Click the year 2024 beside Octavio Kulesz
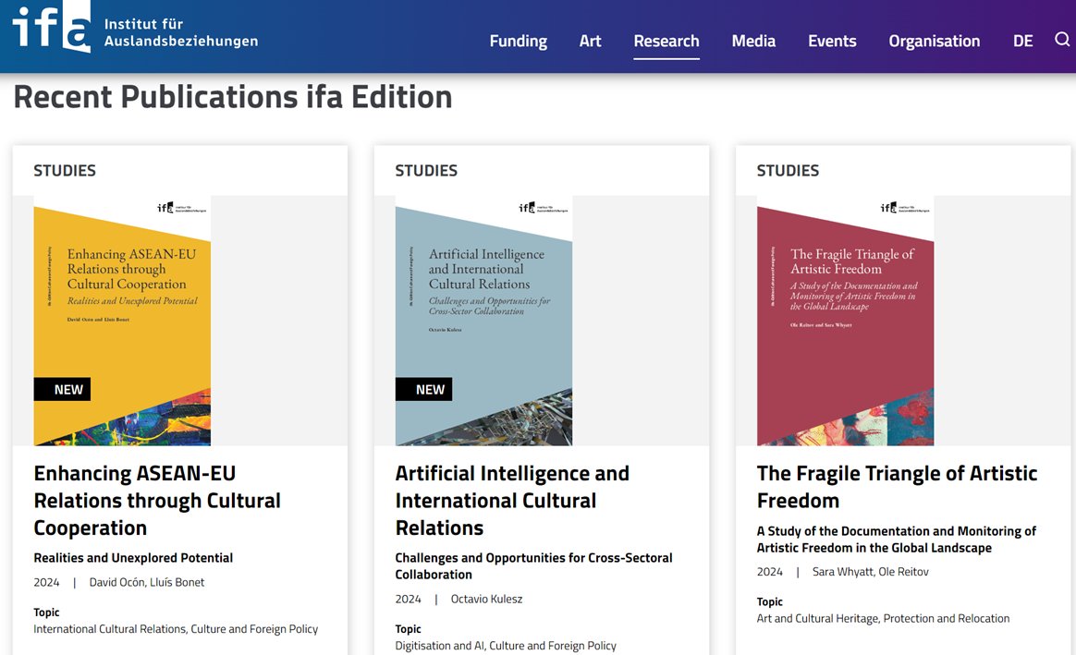 coord(409,599)
